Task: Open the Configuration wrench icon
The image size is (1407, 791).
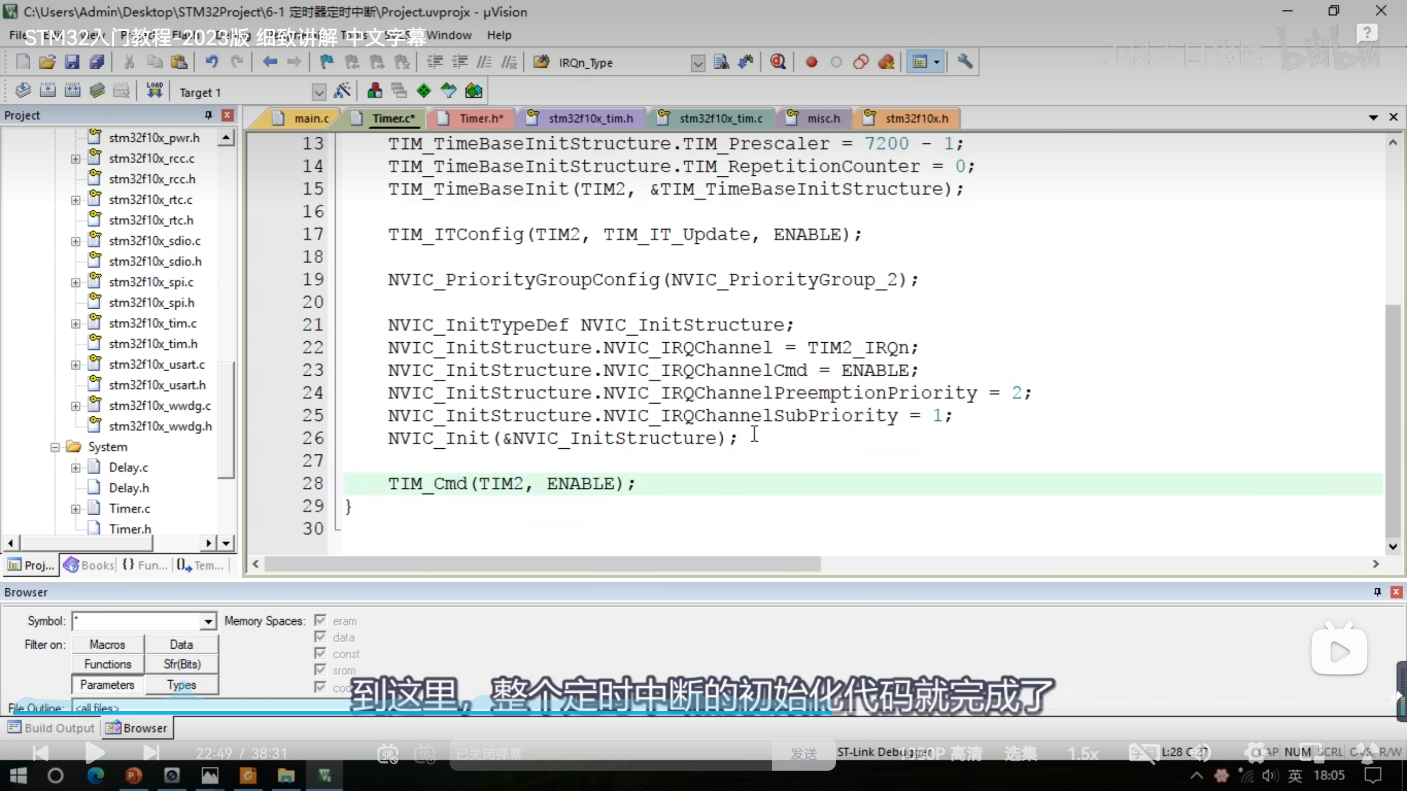Action: pyautogui.click(x=965, y=62)
